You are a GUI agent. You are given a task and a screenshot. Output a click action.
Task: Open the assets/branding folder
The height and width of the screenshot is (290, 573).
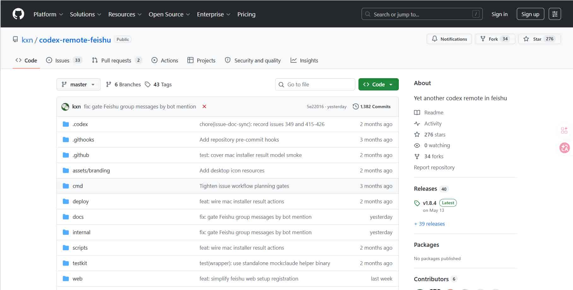click(91, 171)
